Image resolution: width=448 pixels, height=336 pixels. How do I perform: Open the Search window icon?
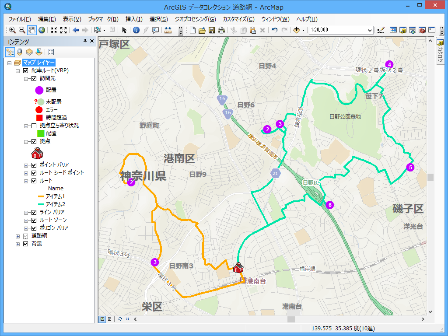pyautogui.click(x=412, y=30)
